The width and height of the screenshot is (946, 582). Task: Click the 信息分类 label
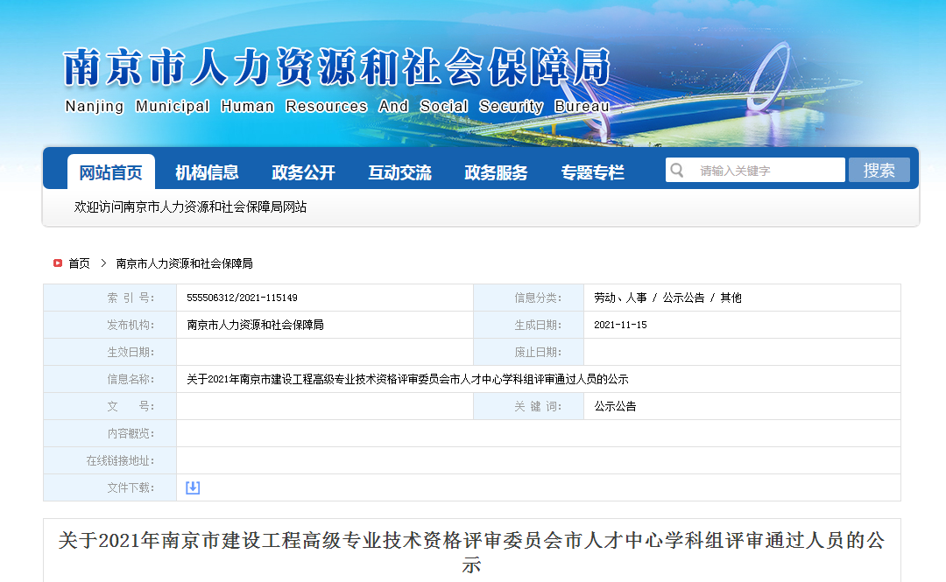click(538, 298)
